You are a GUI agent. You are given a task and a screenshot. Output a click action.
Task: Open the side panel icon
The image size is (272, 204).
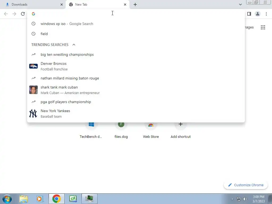coord(249,14)
